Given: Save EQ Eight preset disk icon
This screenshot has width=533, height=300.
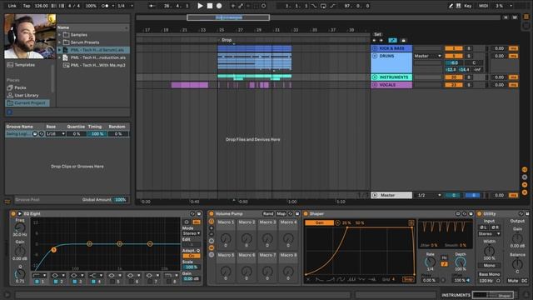Looking at the screenshot, I should 199,213.
